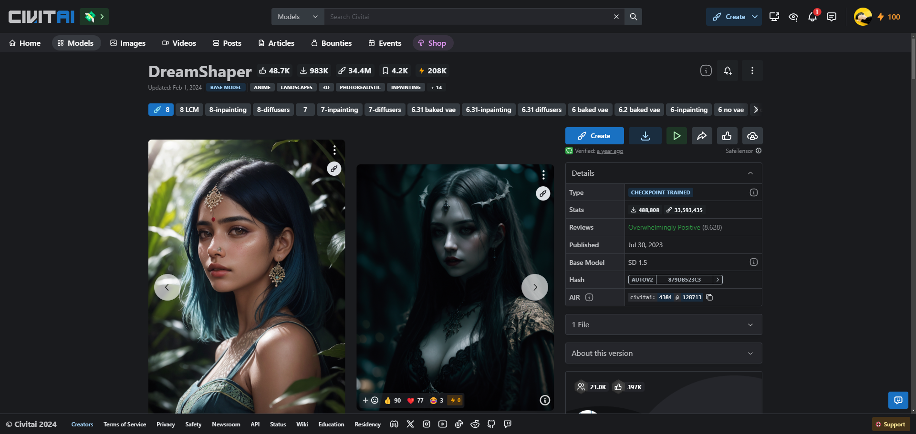
Task: Open the download/monitor icon in header
Action: coord(774,17)
